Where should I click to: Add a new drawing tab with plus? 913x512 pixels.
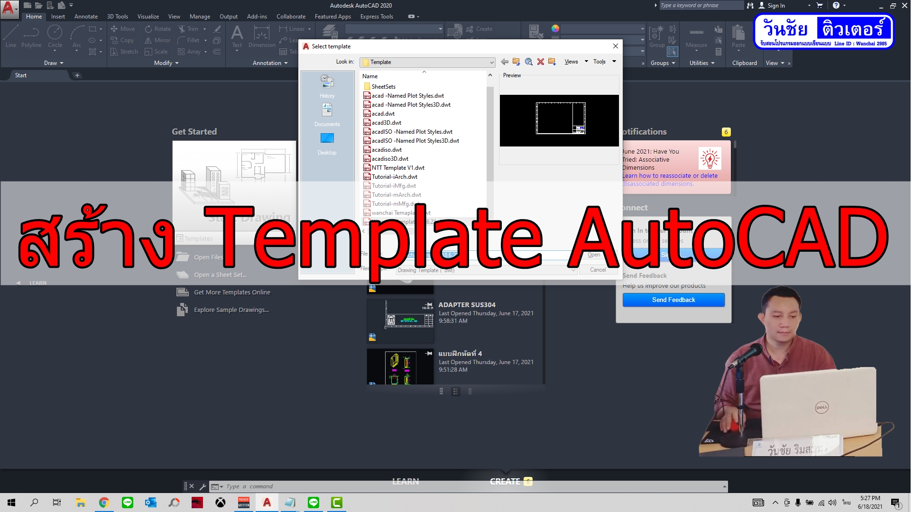tap(77, 75)
